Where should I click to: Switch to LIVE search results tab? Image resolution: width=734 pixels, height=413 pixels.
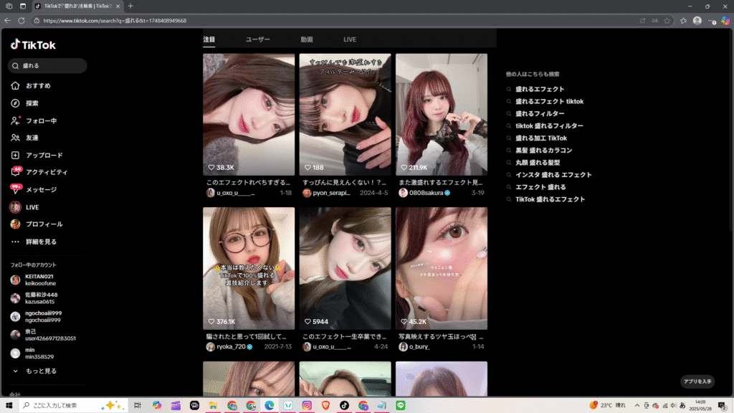[350, 39]
